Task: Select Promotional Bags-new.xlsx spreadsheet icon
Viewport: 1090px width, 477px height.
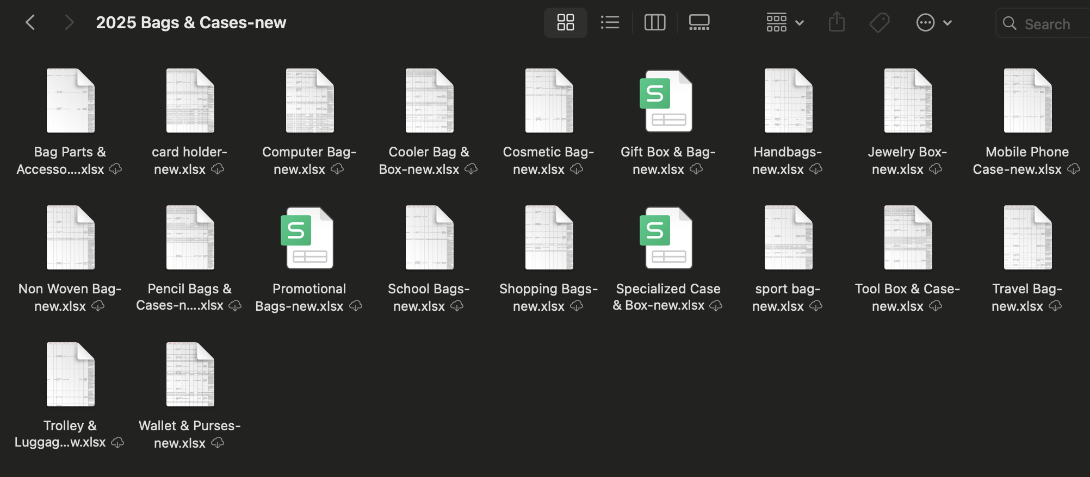Action: pyautogui.click(x=307, y=238)
